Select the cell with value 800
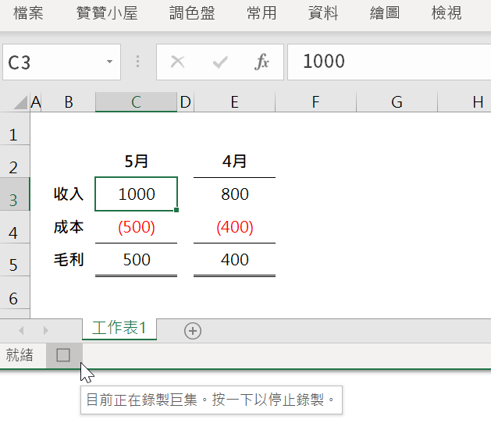This screenshot has width=491, height=423. coord(234,194)
